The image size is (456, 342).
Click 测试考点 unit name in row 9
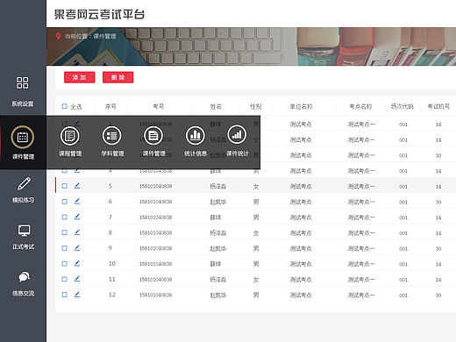click(x=301, y=248)
